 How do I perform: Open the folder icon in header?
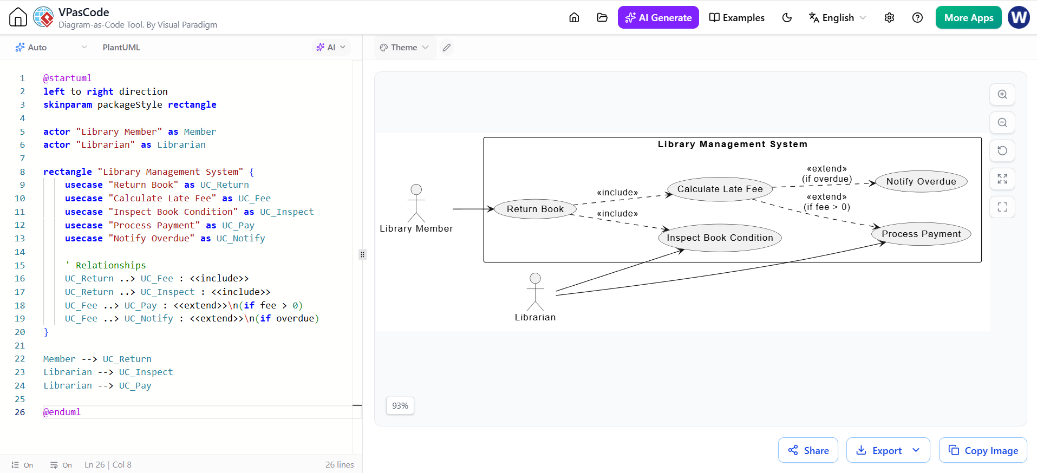pyautogui.click(x=602, y=17)
